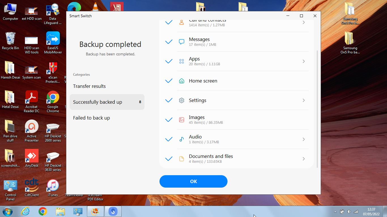Click the "Backup completed" heading
The width and height of the screenshot is (387, 217).
[110, 44]
